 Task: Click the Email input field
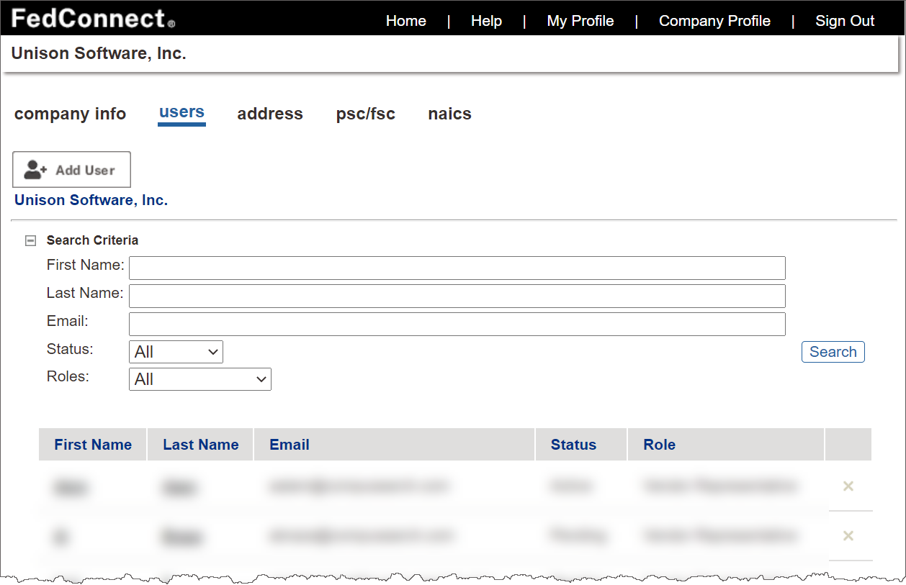pos(457,324)
